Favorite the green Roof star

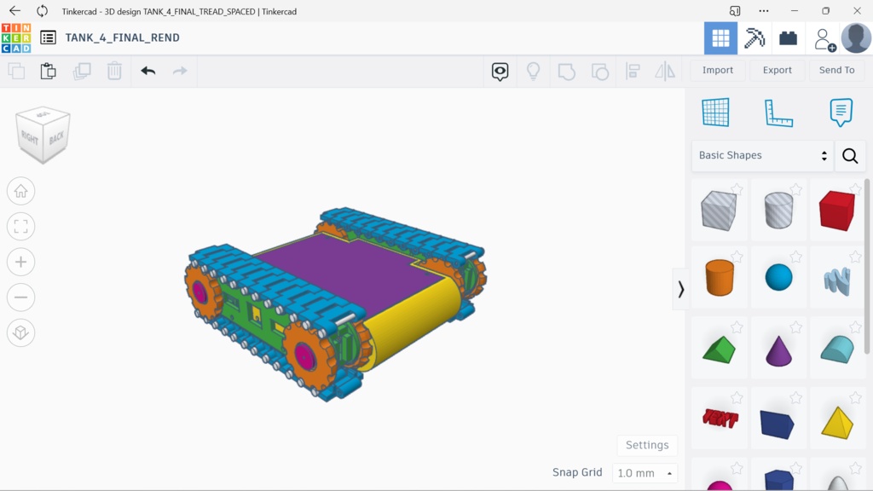point(737,327)
